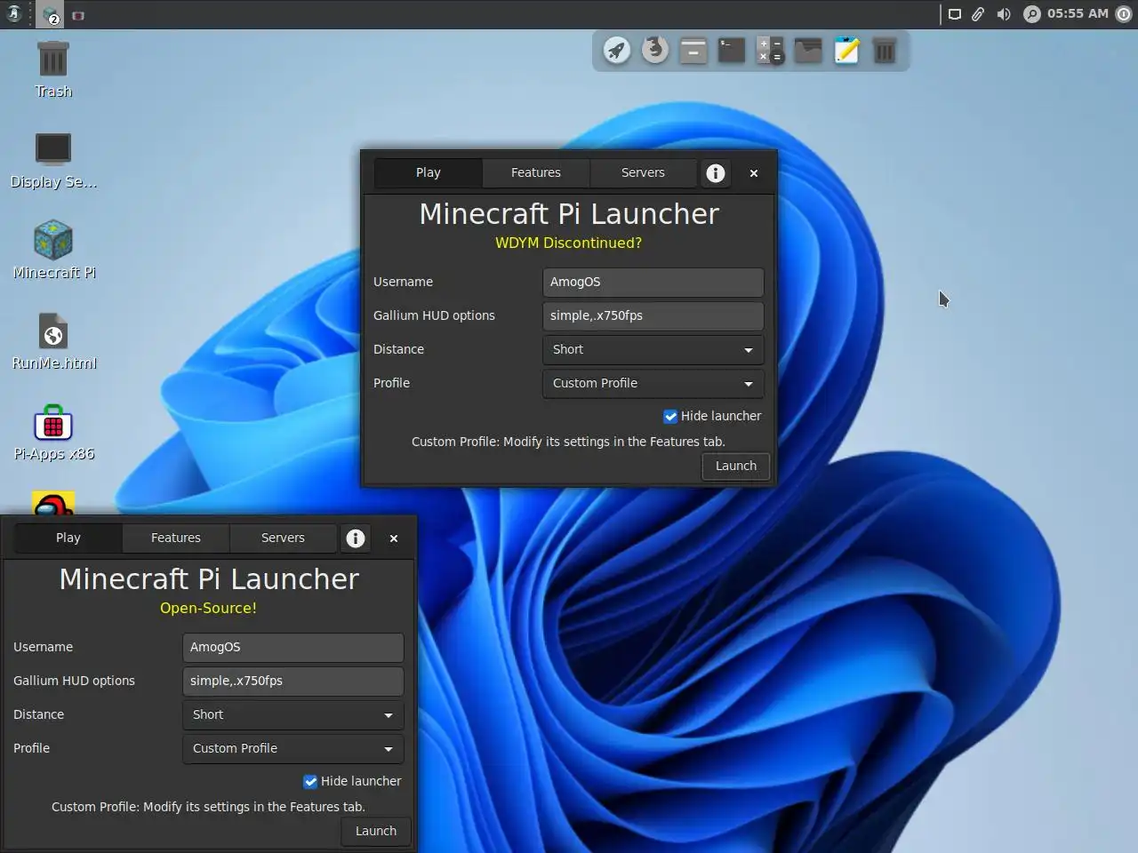Viewport: 1138px width, 853px height.
Task: Click Launch in the Open-Source window
Action: (375, 832)
